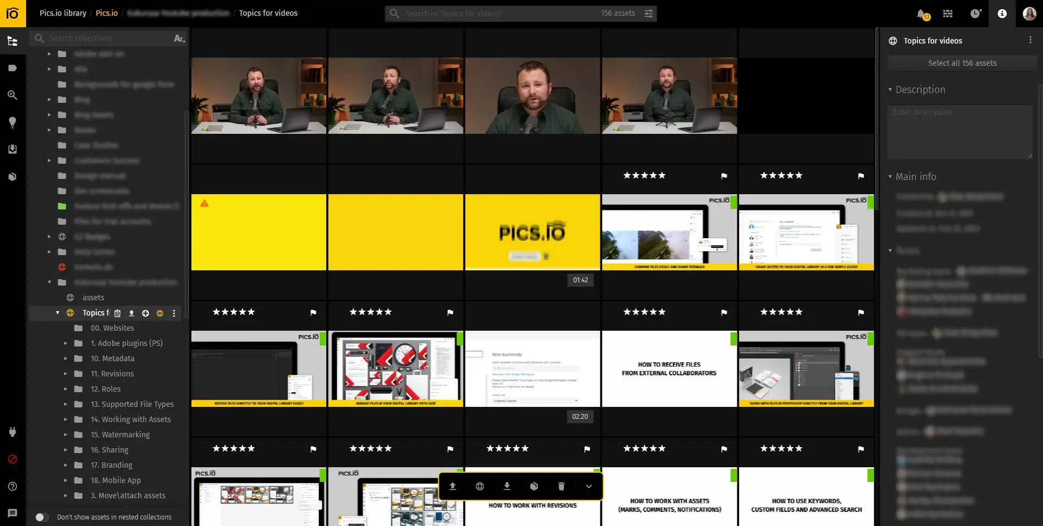Screen dimensions: 1043x526
Task: Expand the 1. Adobe plugins (PS) folder arrow
Action: coord(65,343)
